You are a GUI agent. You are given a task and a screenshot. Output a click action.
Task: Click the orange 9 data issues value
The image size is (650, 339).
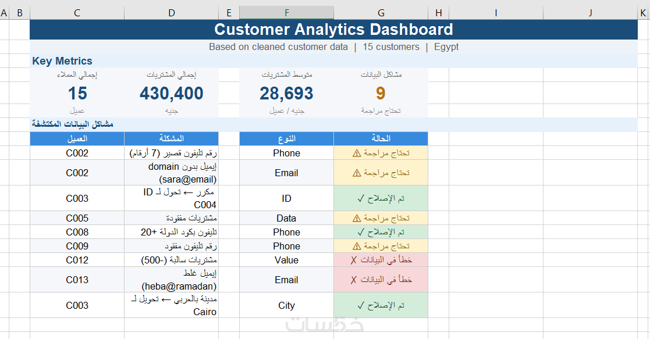tap(381, 93)
